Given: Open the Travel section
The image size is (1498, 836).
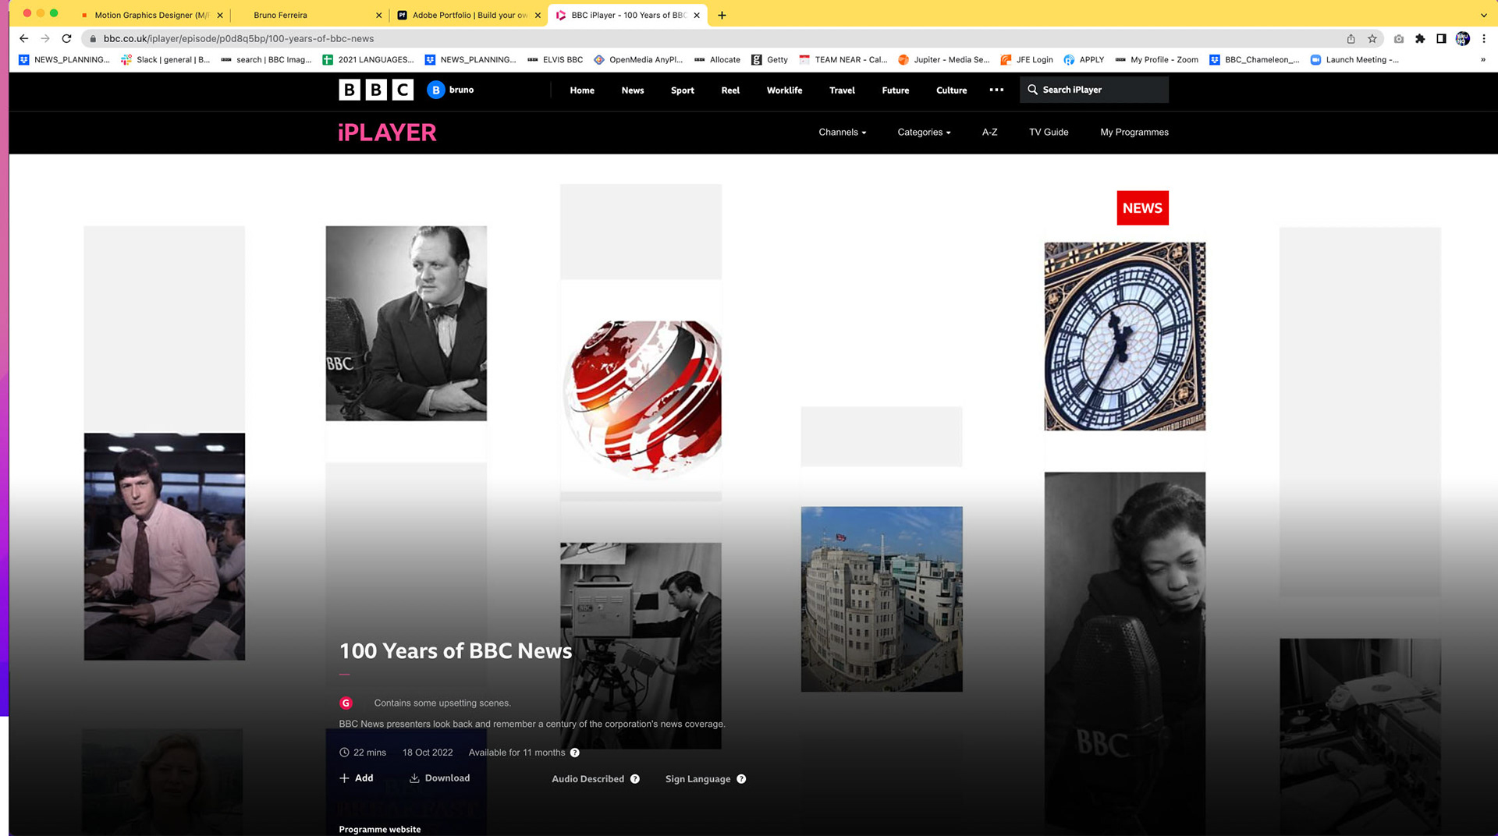Looking at the screenshot, I should (842, 90).
